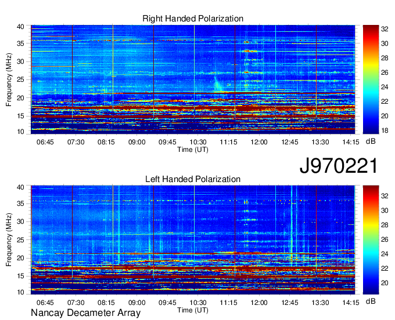Image resolution: width=395 pixels, height=320 pixels.
Task: Click the 12:00 tick under Right Handed plot
Action: click(259, 142)
